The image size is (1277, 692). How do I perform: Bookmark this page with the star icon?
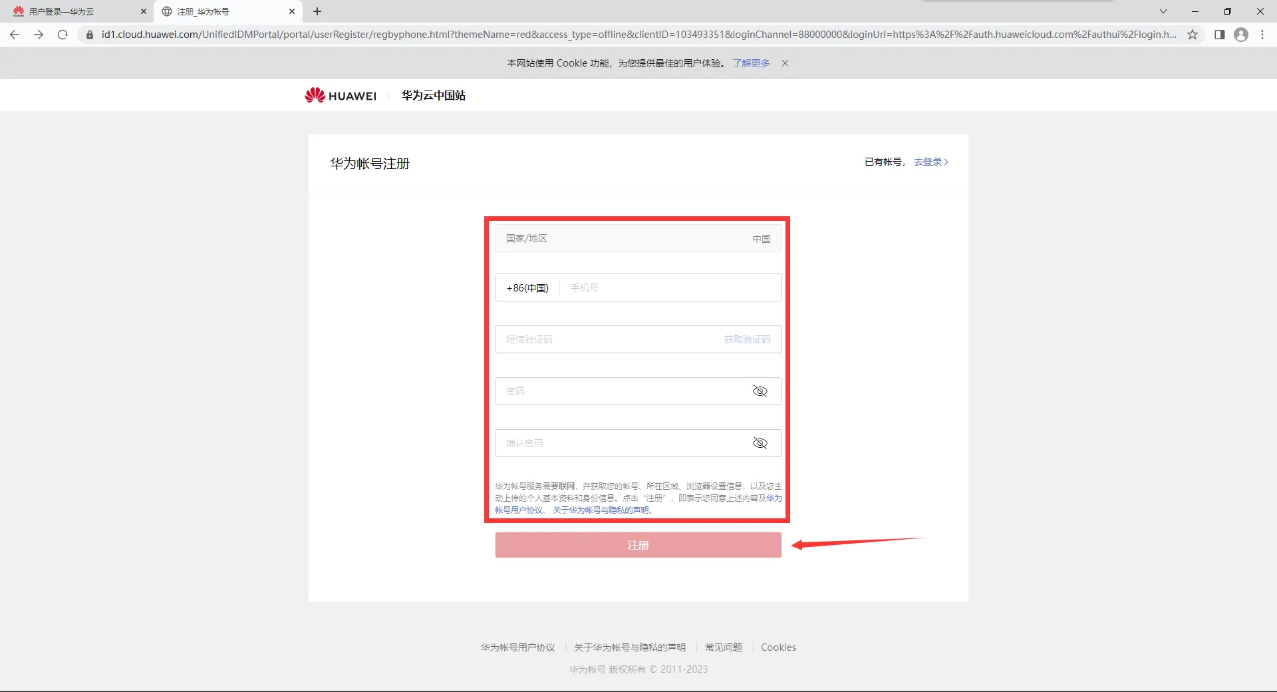click(1193, 35)
